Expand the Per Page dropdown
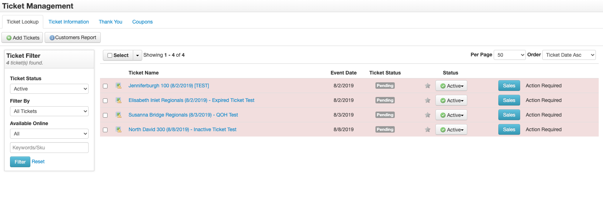This screenshot has width=603, height=216. click(x=509, y=55)
